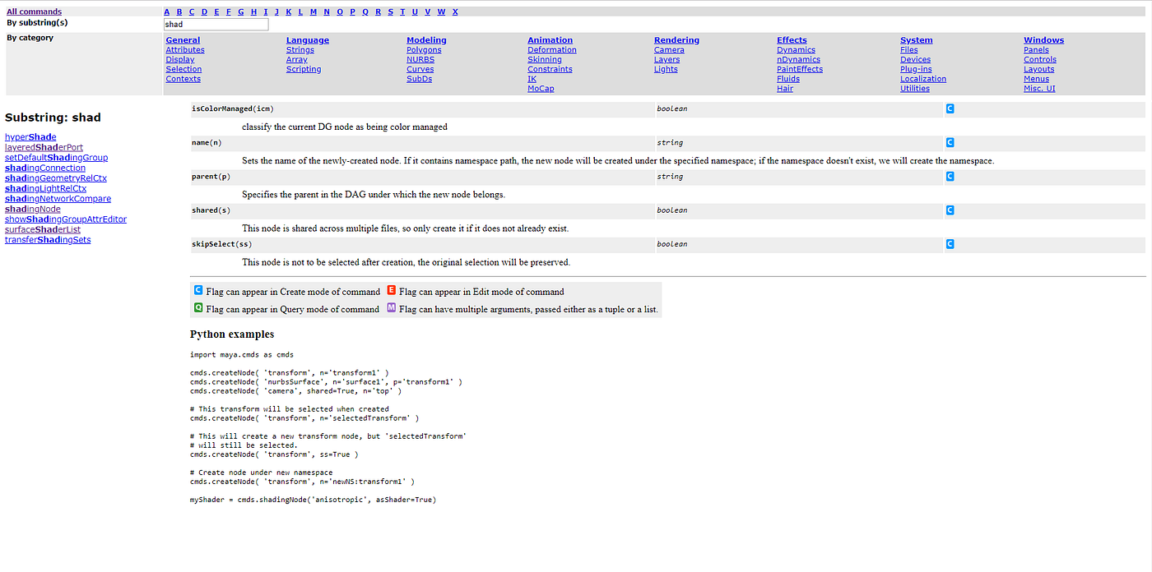Open the Lights subcategory link
The width and height of the screenshot is (1152, 572).
click(666, 69)
